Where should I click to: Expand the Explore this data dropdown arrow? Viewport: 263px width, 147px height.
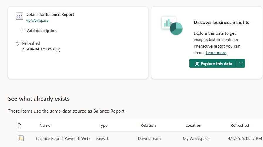[241, 64]
